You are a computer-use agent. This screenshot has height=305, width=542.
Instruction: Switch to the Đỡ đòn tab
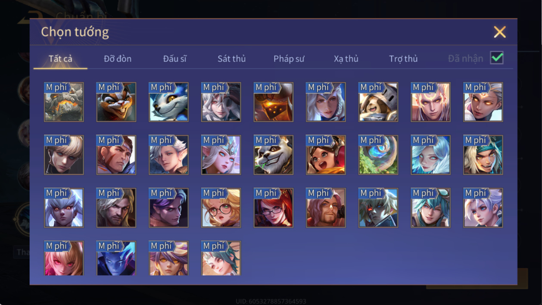pyautogui.click(x=118, y=59)
